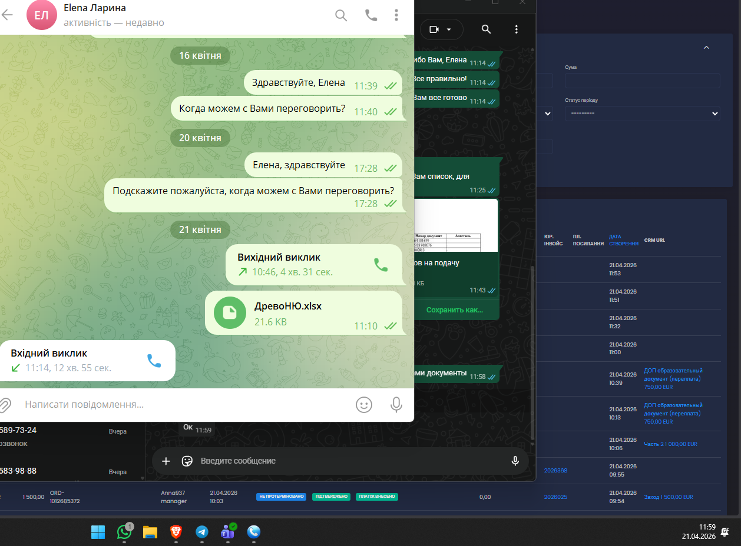741x546 pixels.
Task: Open ДОП образовательный документ link at 10:39
Action: [673, 379]
